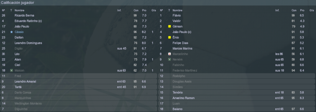316x112 pixels.
Task: Click the green substitution icon beside Neném
Action: point(169,60)
